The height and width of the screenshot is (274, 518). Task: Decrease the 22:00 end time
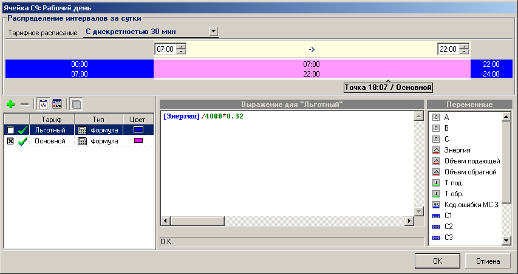pos(464,52)
